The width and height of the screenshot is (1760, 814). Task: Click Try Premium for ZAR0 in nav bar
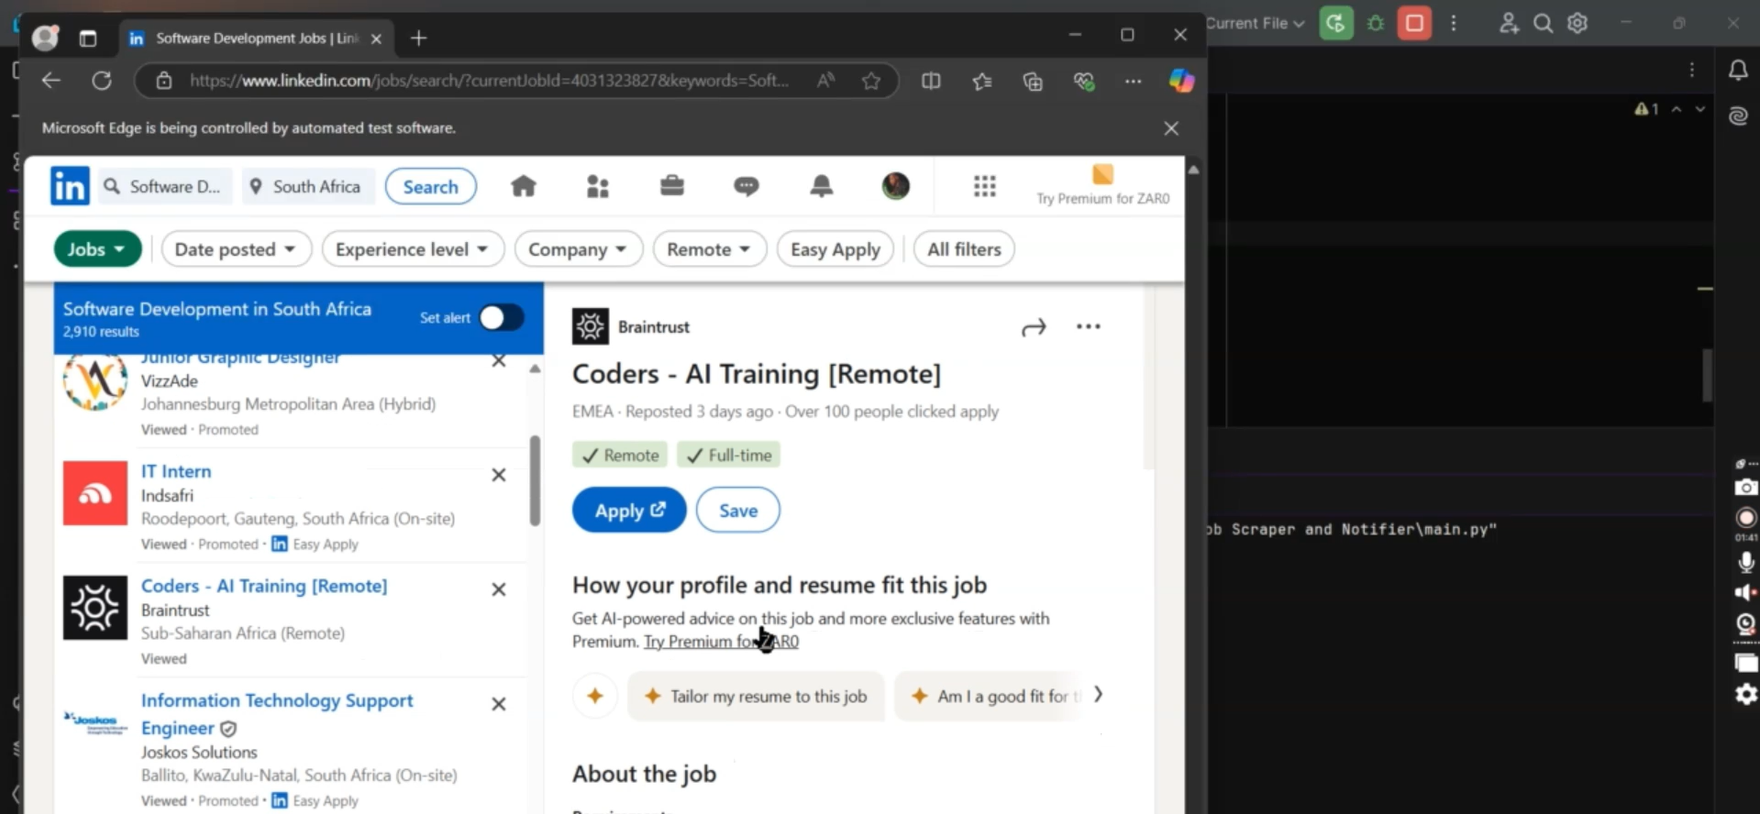tap(1102, 186)
